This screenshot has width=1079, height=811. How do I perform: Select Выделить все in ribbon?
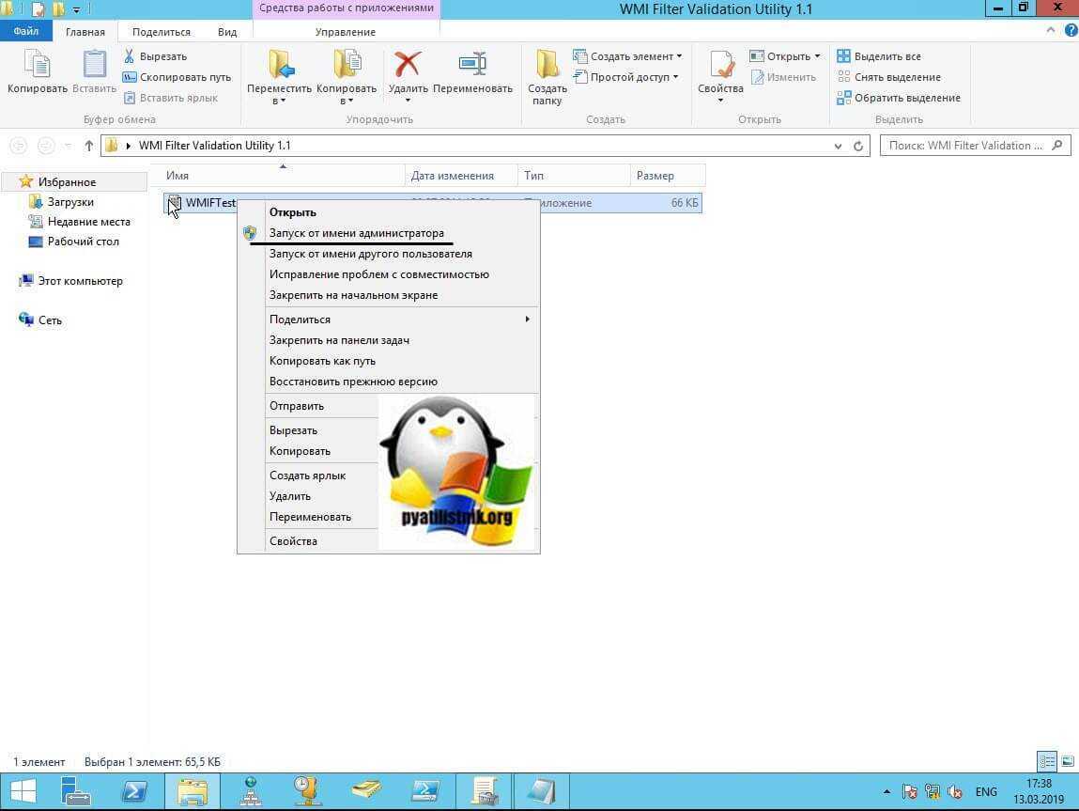[x=879, y=56]
